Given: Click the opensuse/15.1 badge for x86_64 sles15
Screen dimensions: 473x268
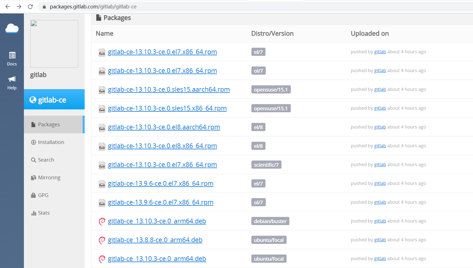Looking at the screenshot, I should point(271,108).
